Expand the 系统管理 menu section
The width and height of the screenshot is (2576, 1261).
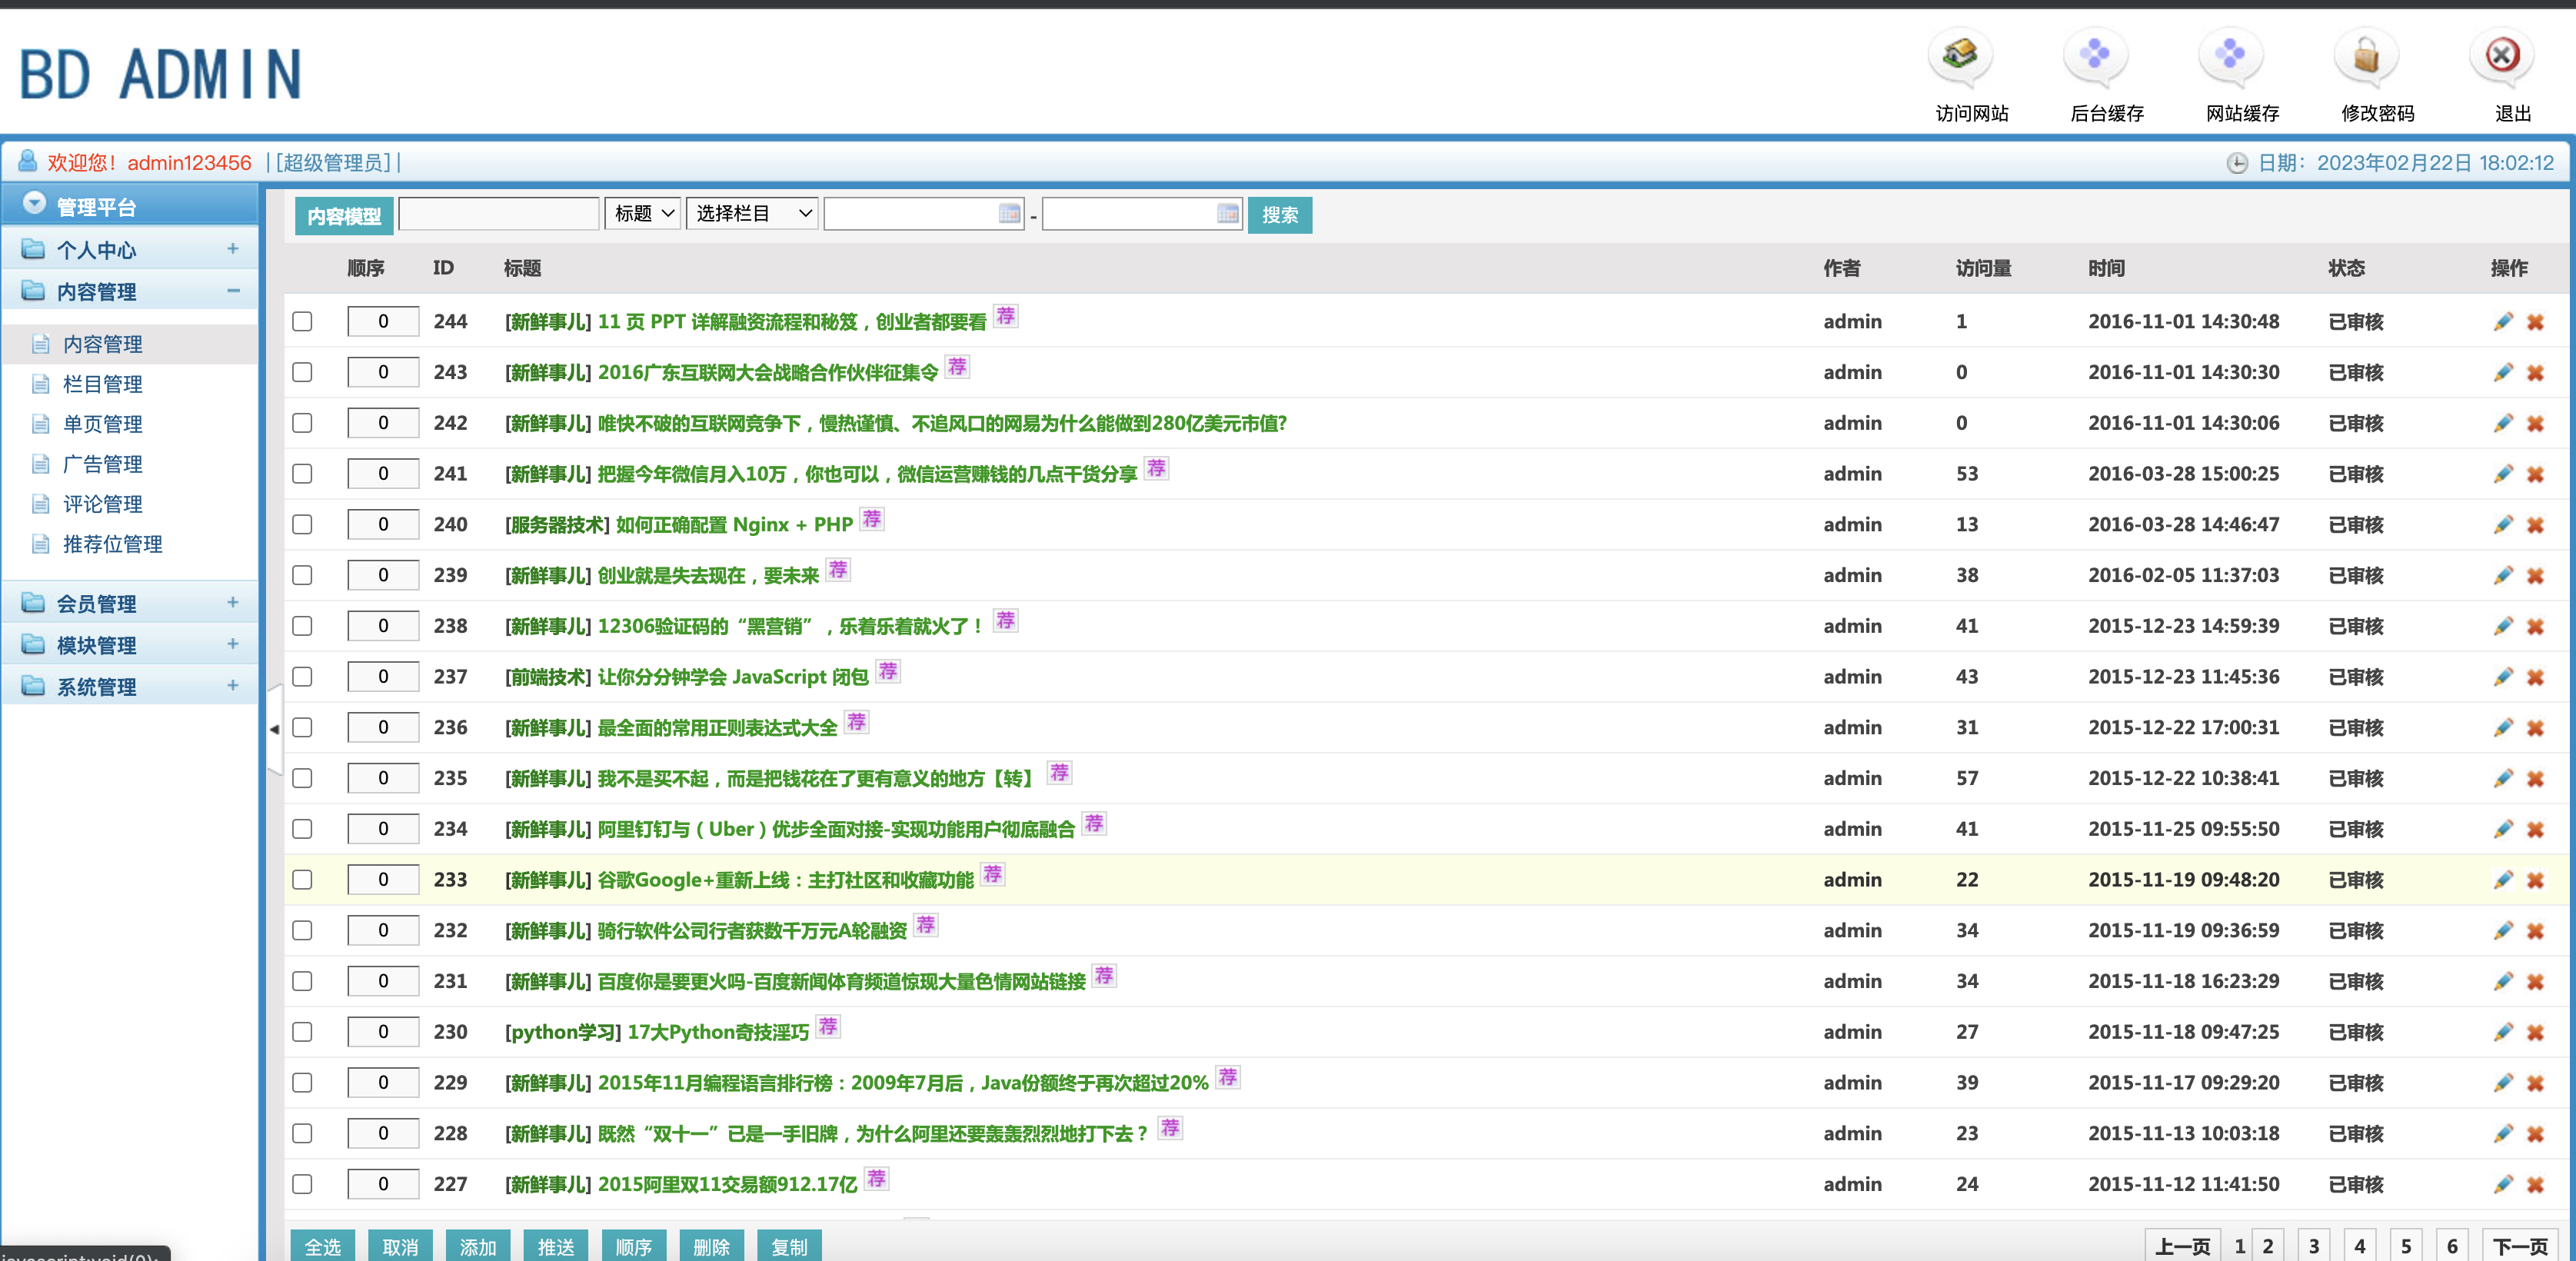click(x=130, y=687)
